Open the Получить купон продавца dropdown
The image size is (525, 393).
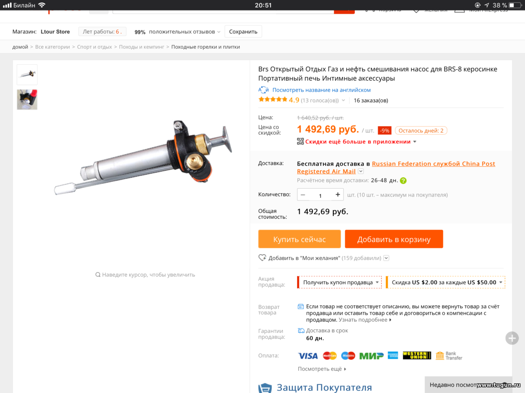pos(339,283)
